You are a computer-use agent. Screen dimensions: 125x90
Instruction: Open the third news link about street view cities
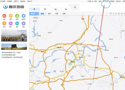pyautogui.click(x=13, y=57)
